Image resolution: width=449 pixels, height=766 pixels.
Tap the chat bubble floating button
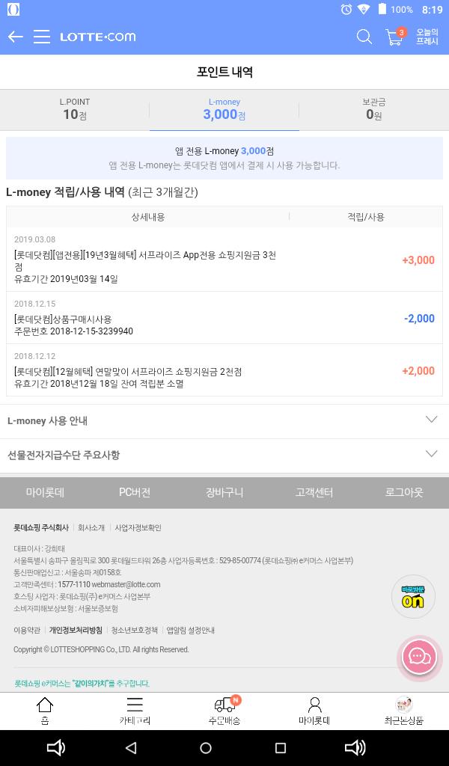click(418, 657)
